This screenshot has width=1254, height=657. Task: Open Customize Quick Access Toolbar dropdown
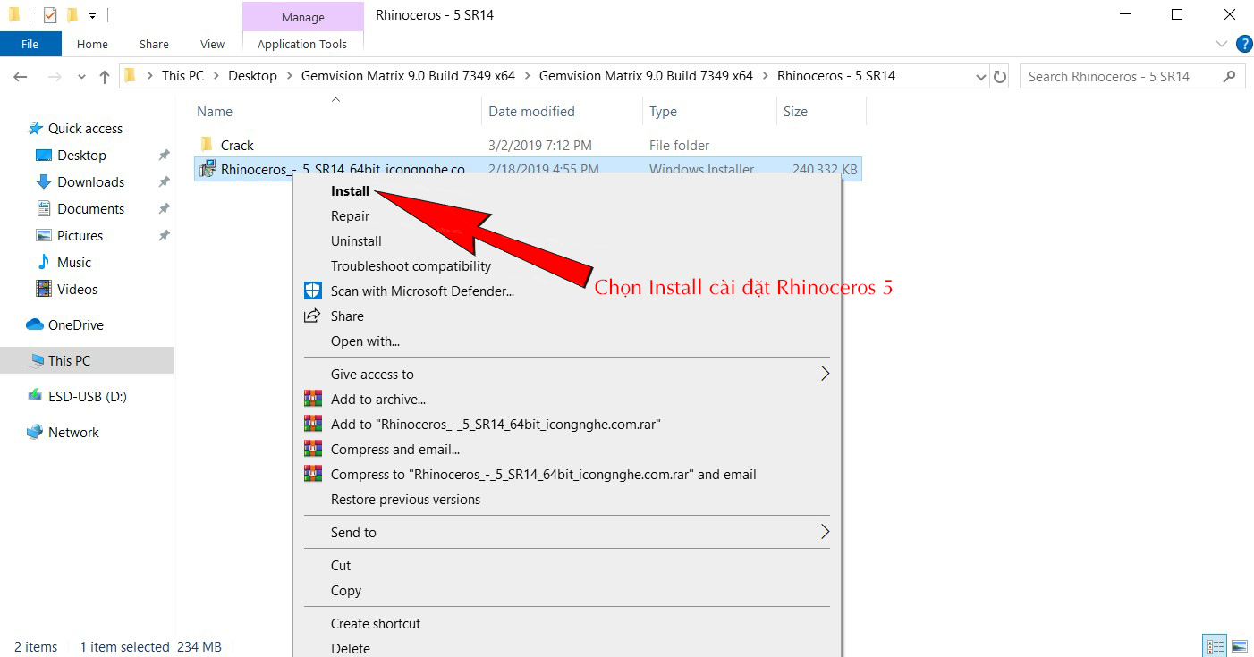[x=92, y=15]
